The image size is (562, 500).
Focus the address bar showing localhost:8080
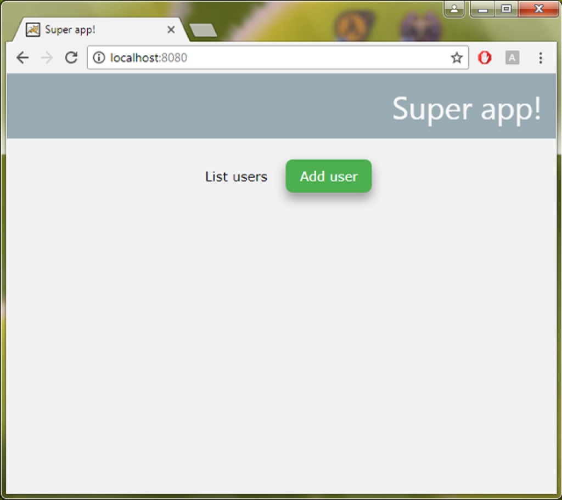274,58
